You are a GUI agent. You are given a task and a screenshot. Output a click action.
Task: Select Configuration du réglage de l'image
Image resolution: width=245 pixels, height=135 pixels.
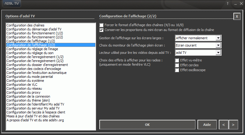51,49
